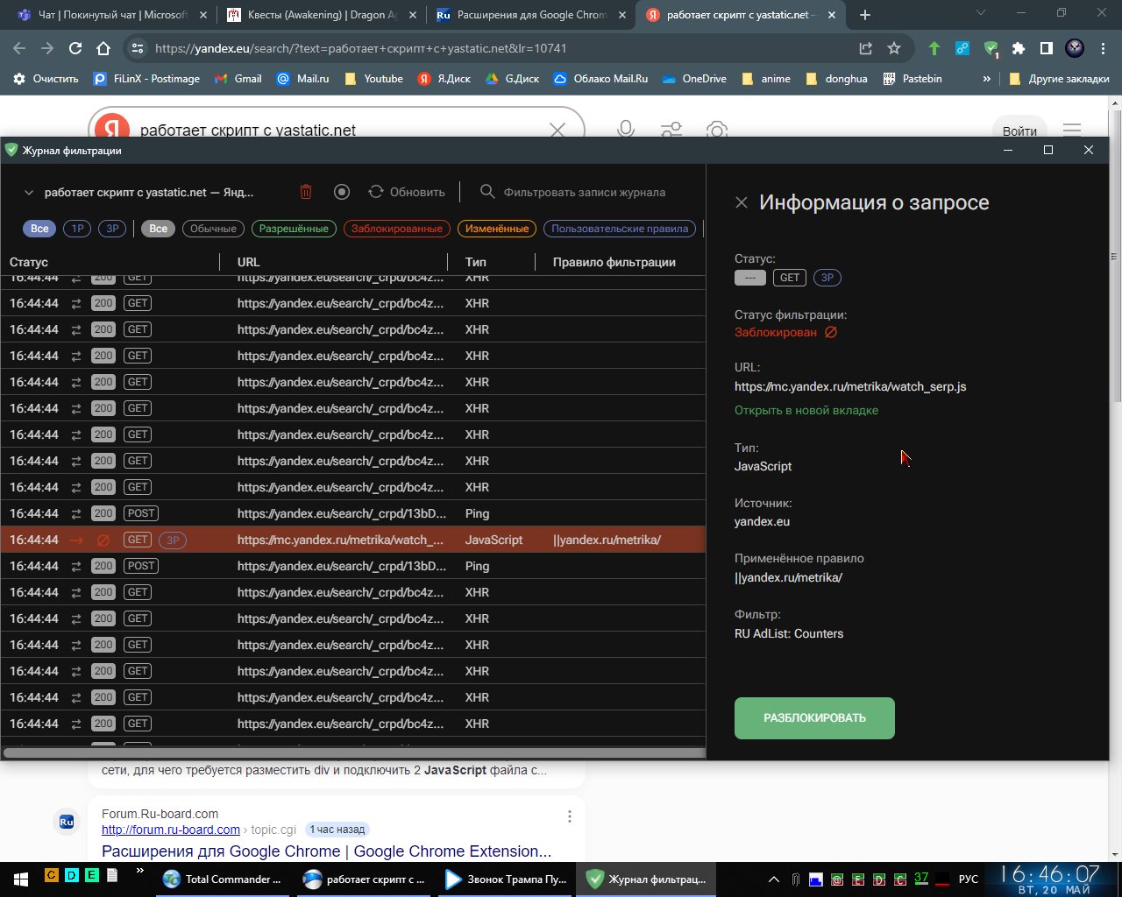The image size is (1122, 897).
Task: Open a new browser tab with plus
Action: pos(865,15)
